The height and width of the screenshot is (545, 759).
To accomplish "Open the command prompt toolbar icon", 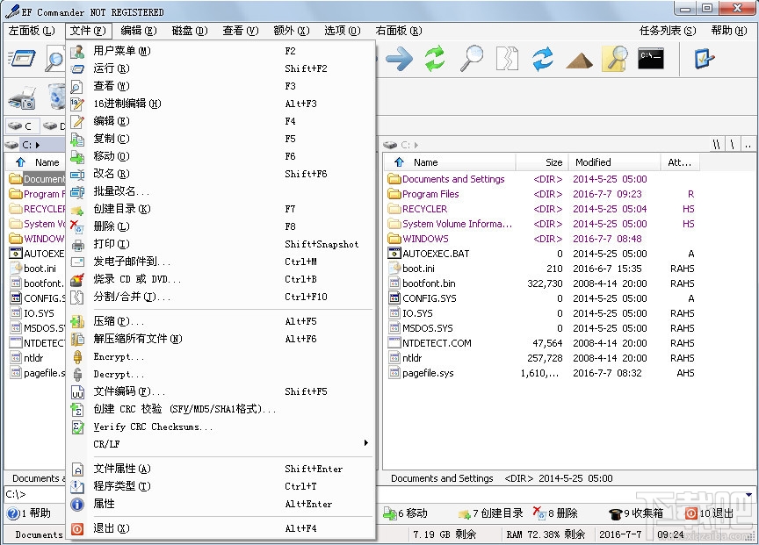I will 651,60.
